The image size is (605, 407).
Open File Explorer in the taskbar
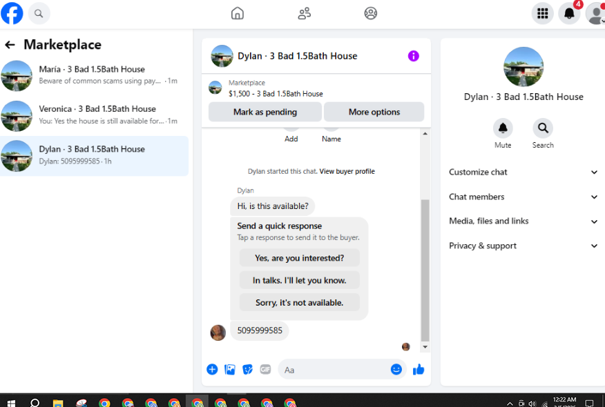click(x=58, y=403)
